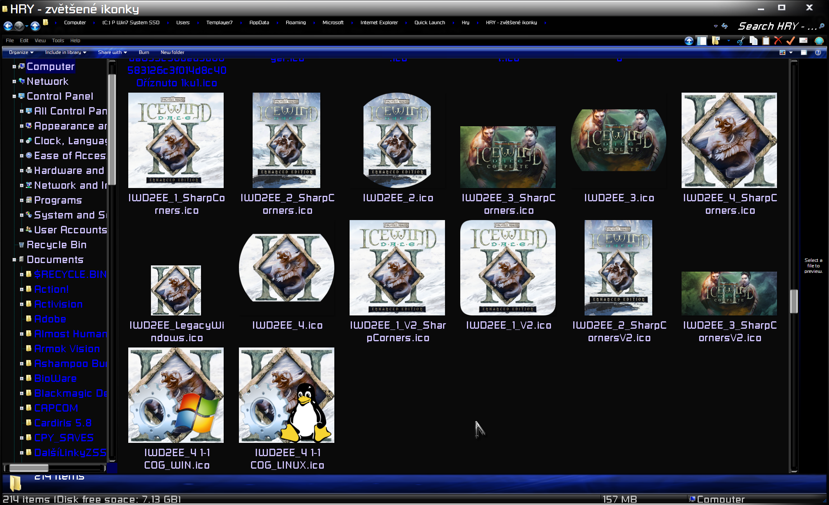Click the navigation pane horizontal scrollbar thumb

click(x=29, y=468)
